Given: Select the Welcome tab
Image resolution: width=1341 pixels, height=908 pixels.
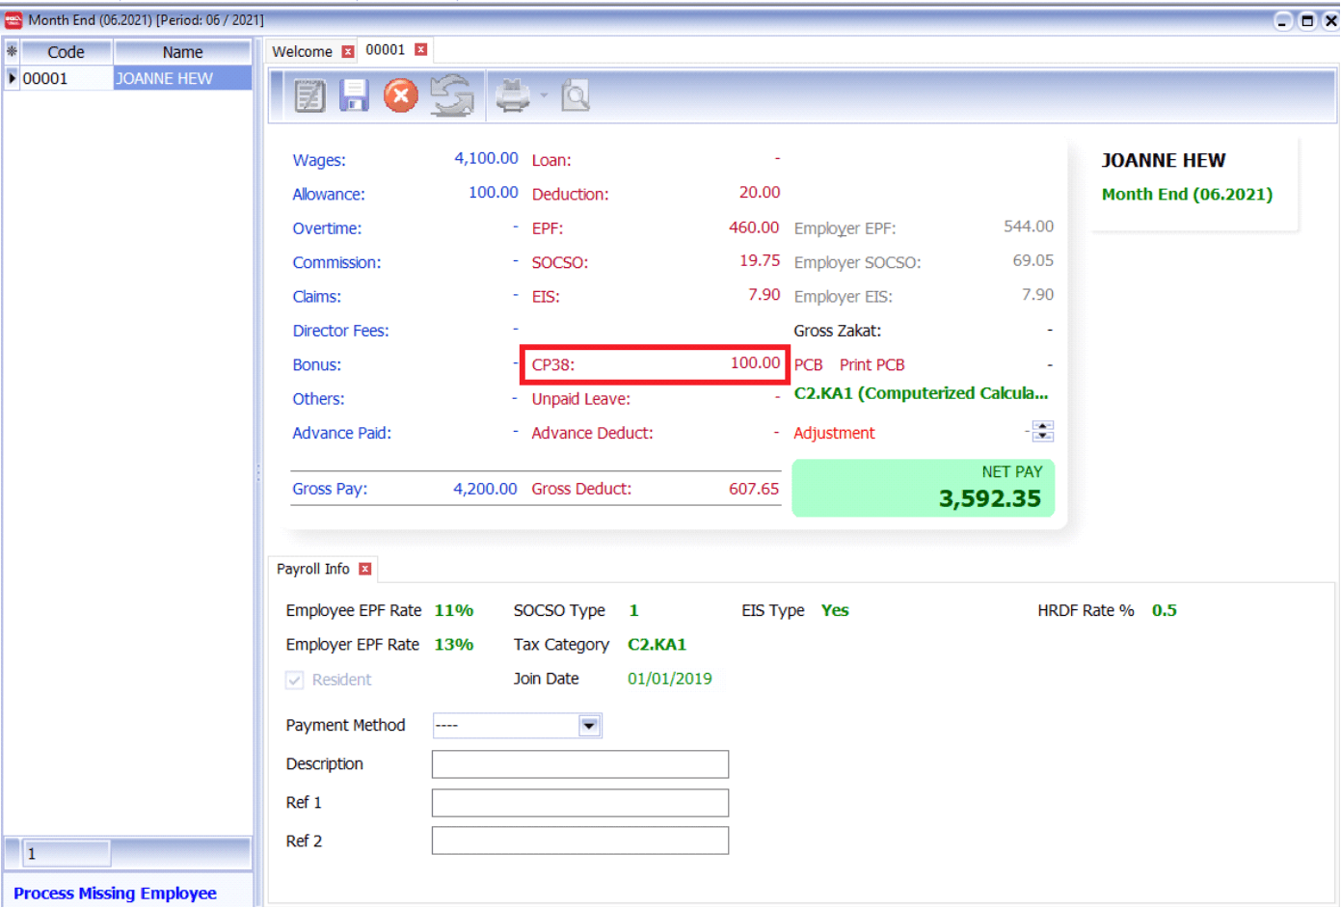Looking at the screenshot, I should [301, 50].
